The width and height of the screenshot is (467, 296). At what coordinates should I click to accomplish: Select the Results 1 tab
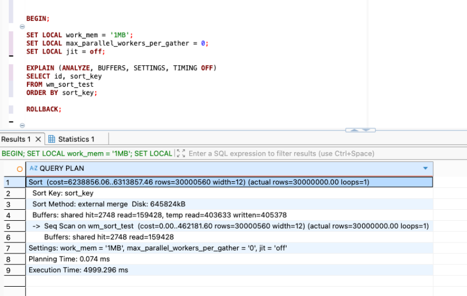pyautogui.click(x=16, y=139)
